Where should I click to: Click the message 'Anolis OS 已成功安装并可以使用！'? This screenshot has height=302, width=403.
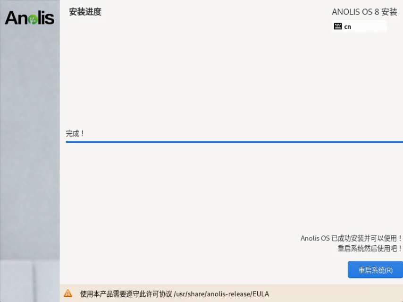point(352,238)
